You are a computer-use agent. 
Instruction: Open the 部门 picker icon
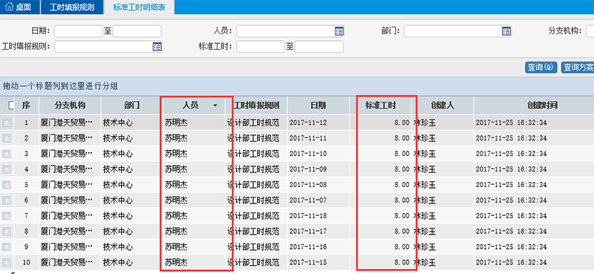506,31
